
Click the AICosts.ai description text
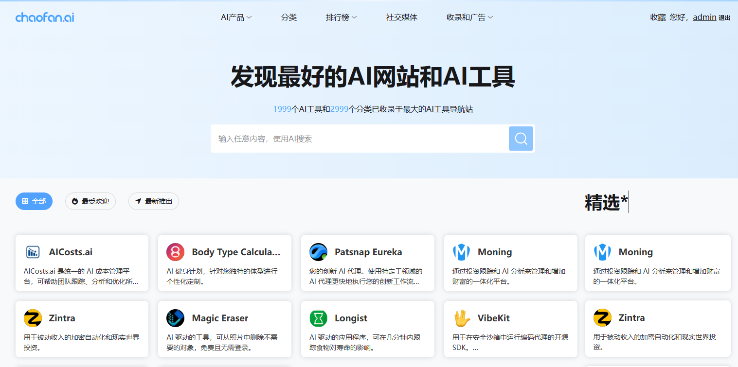pyautogui.click(x=81, y=276)
